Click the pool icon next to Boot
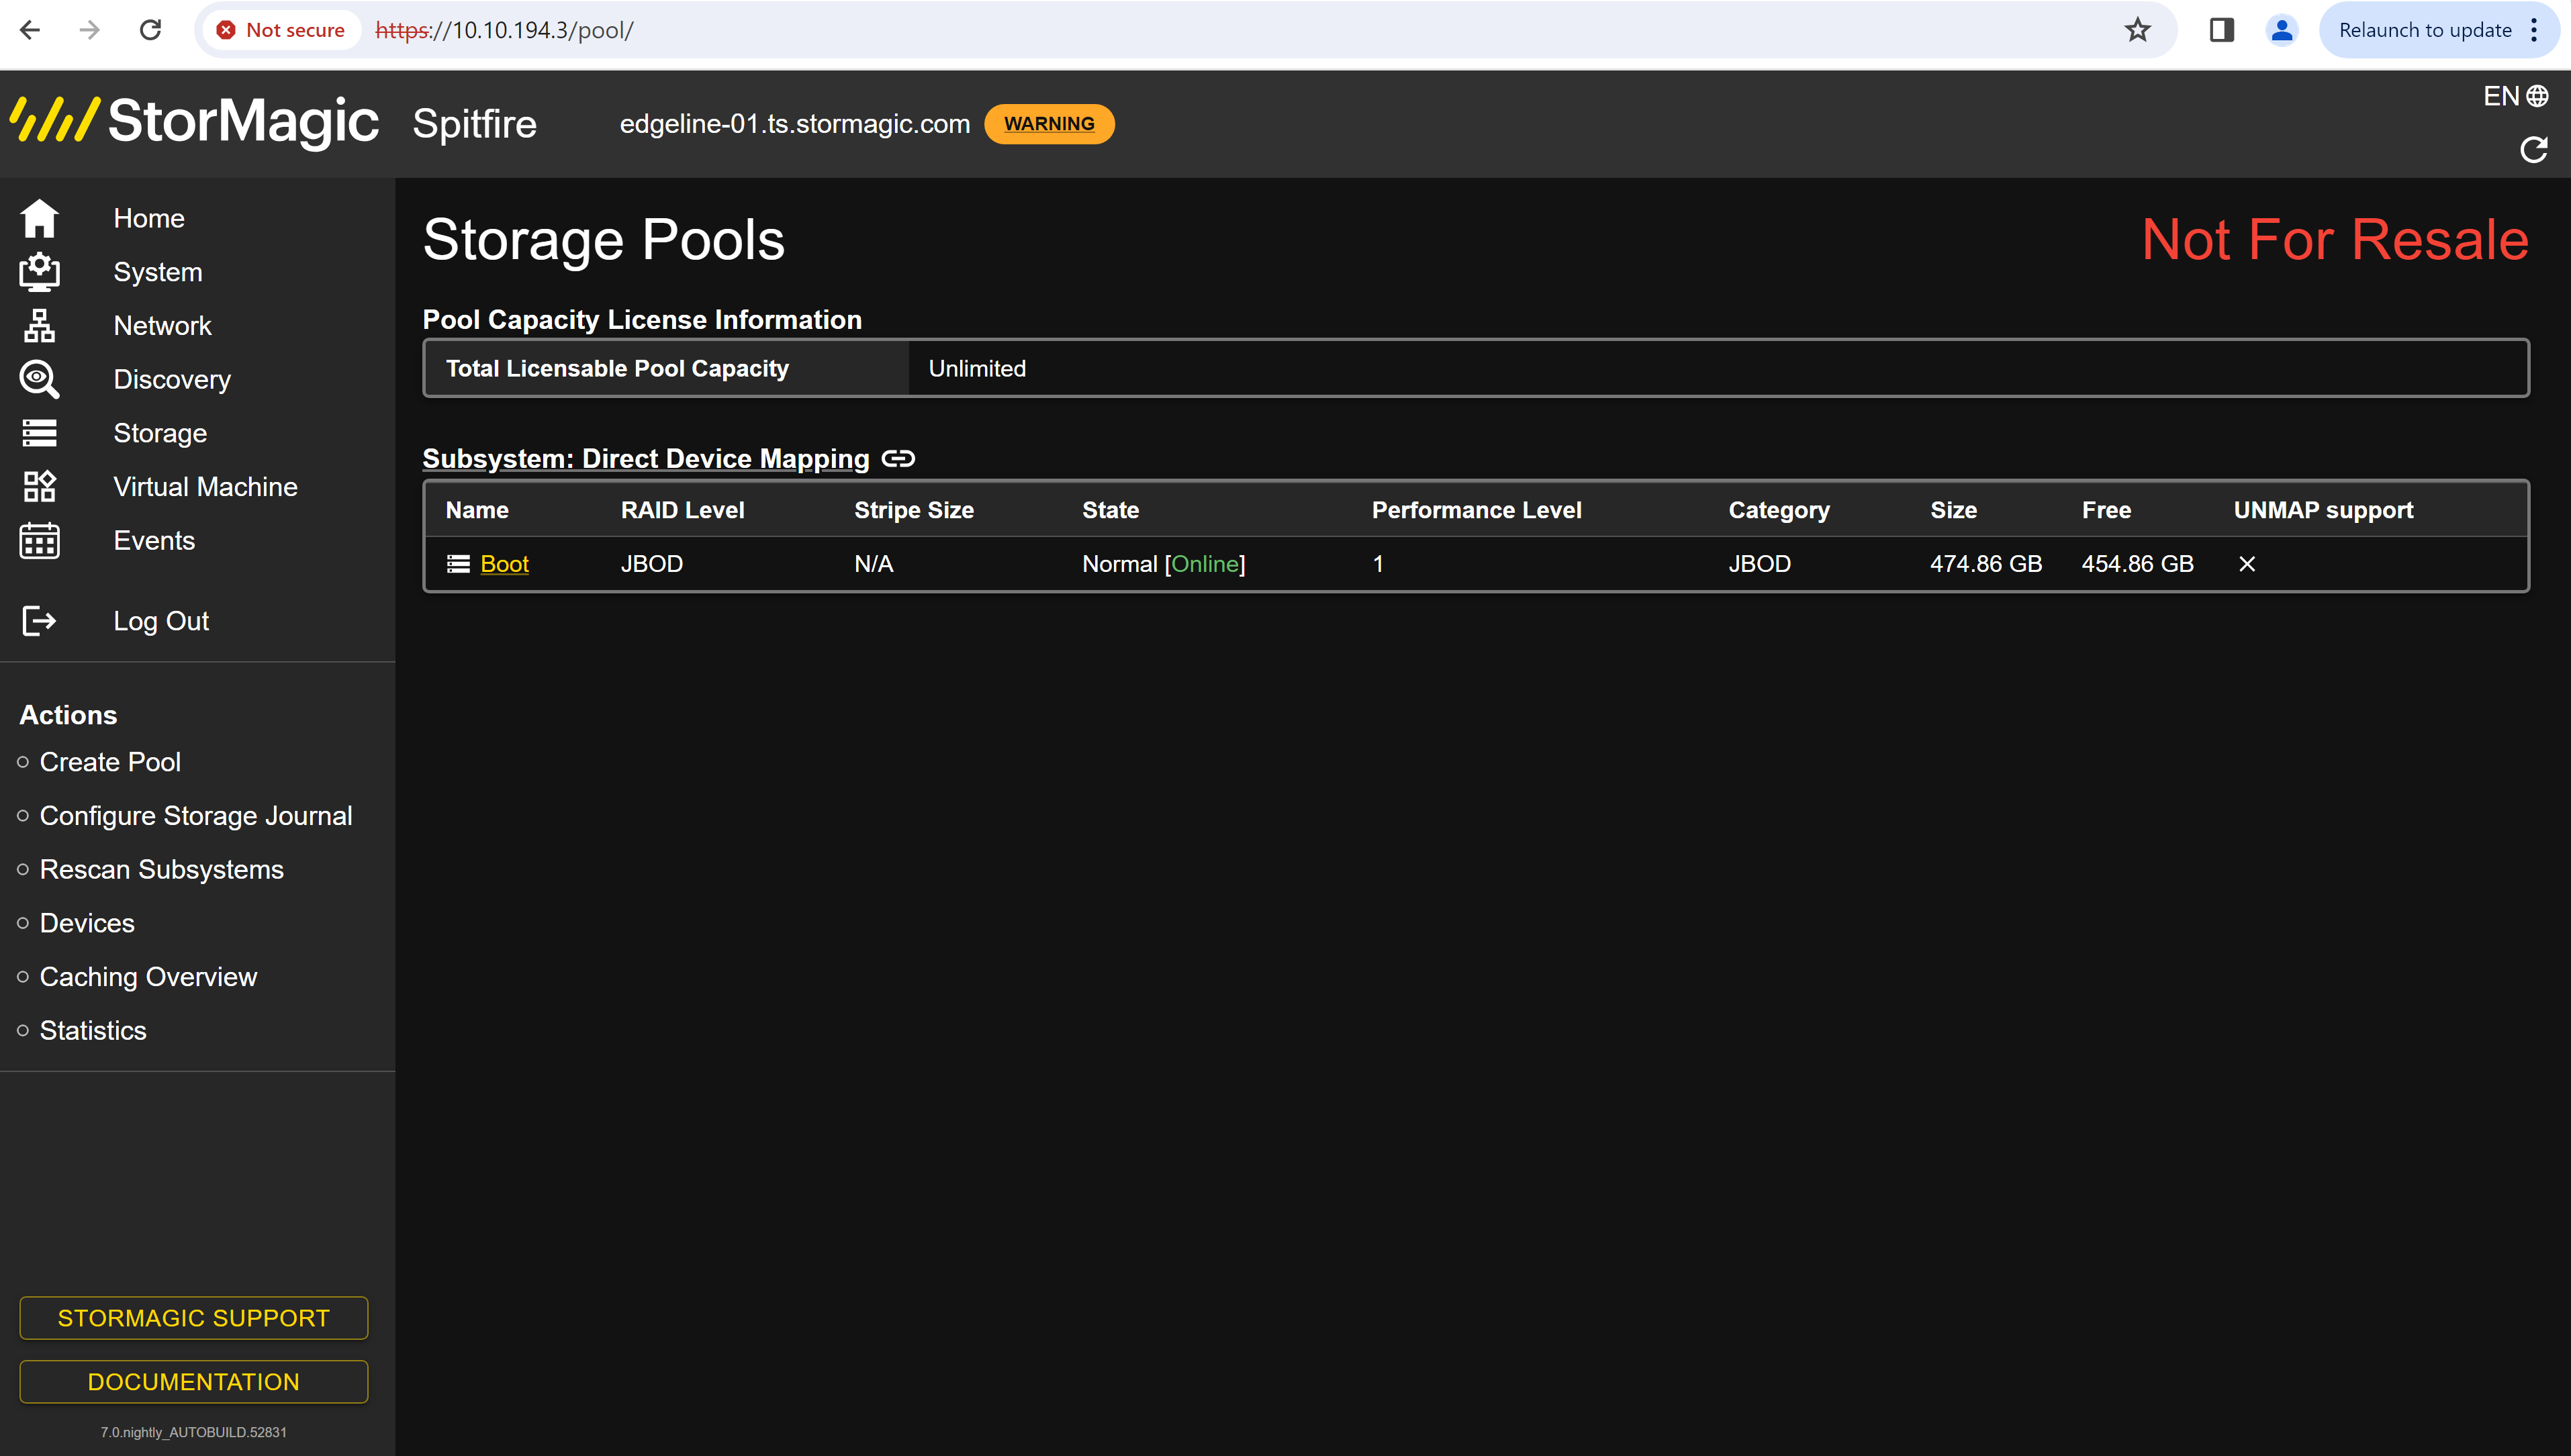 pos(458,564)
